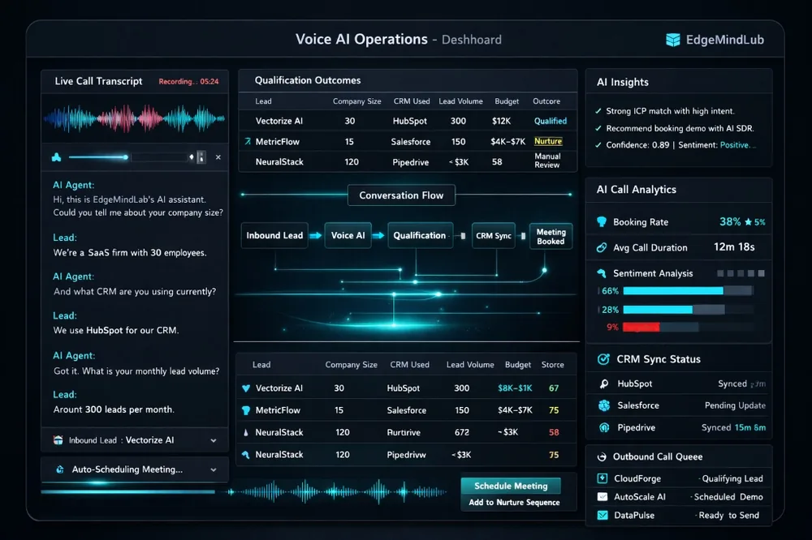Select the Meeting Booked flow node

[x=551, y=237]
